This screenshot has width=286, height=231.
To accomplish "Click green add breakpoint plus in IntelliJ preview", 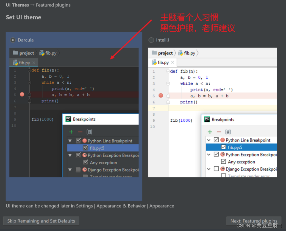I will [x=210, y=132].
